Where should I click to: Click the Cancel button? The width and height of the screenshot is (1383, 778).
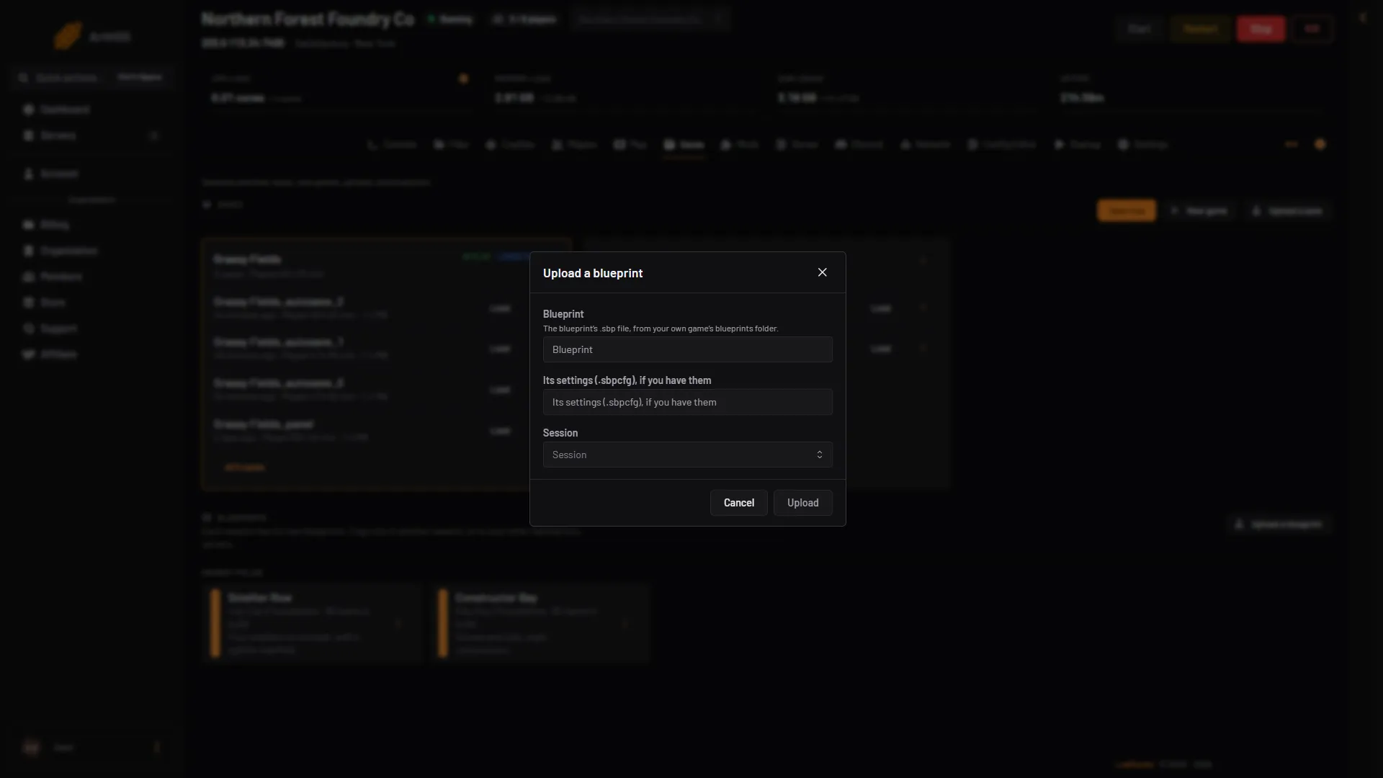[x=739, y=503]
